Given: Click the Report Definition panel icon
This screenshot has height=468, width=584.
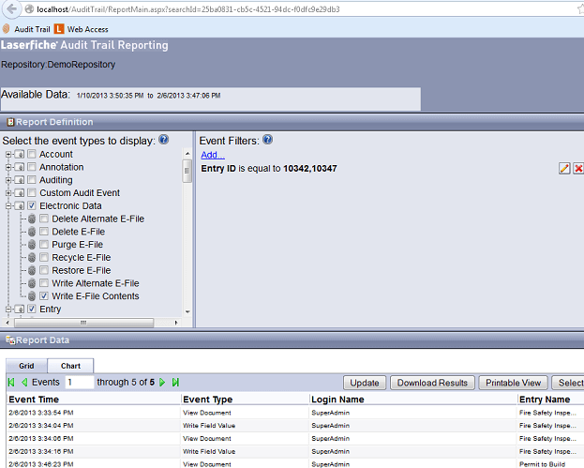Looking at the screenshot, I should point(11,122).
